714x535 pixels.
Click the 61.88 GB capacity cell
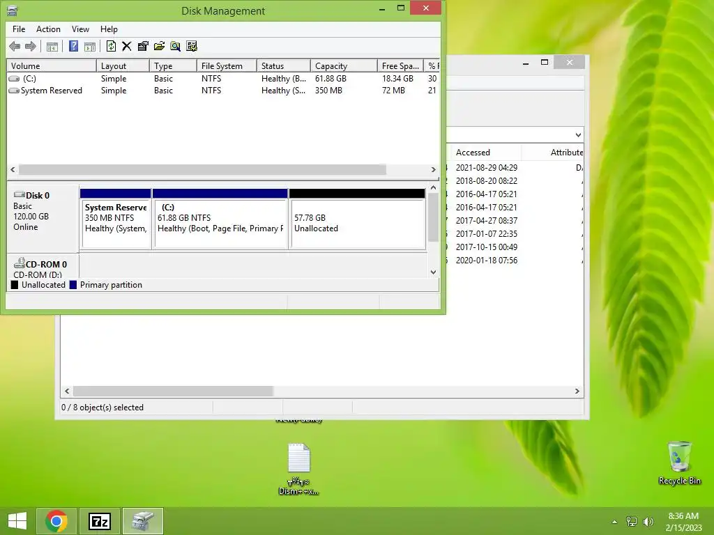point(331,79)
